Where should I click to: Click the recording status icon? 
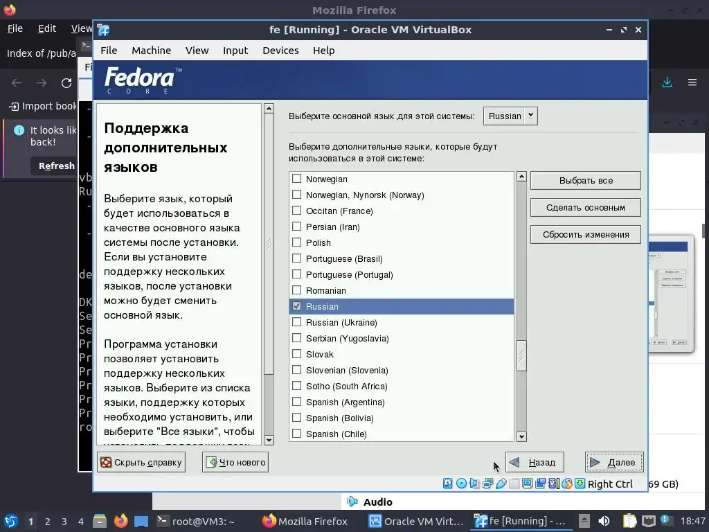540,483
